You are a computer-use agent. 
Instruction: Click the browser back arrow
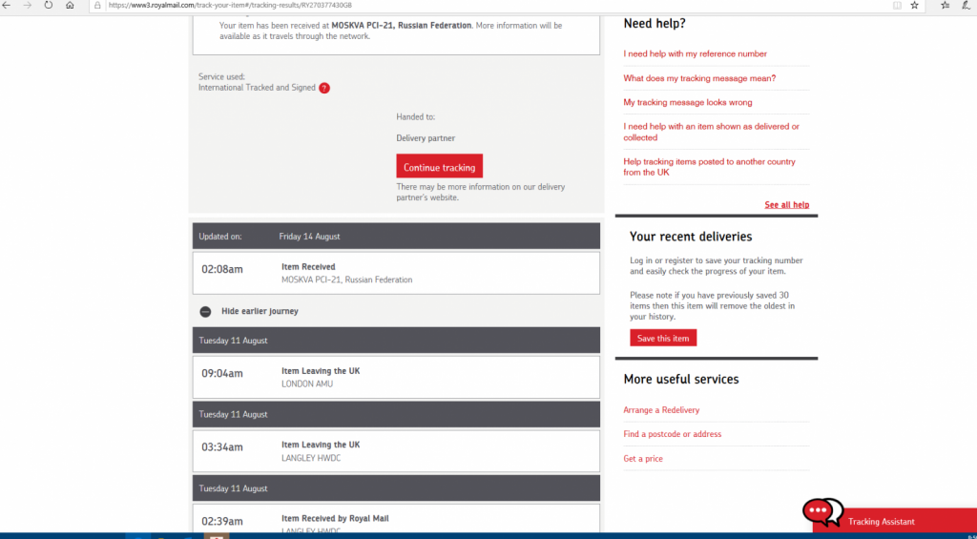[8, 5]
